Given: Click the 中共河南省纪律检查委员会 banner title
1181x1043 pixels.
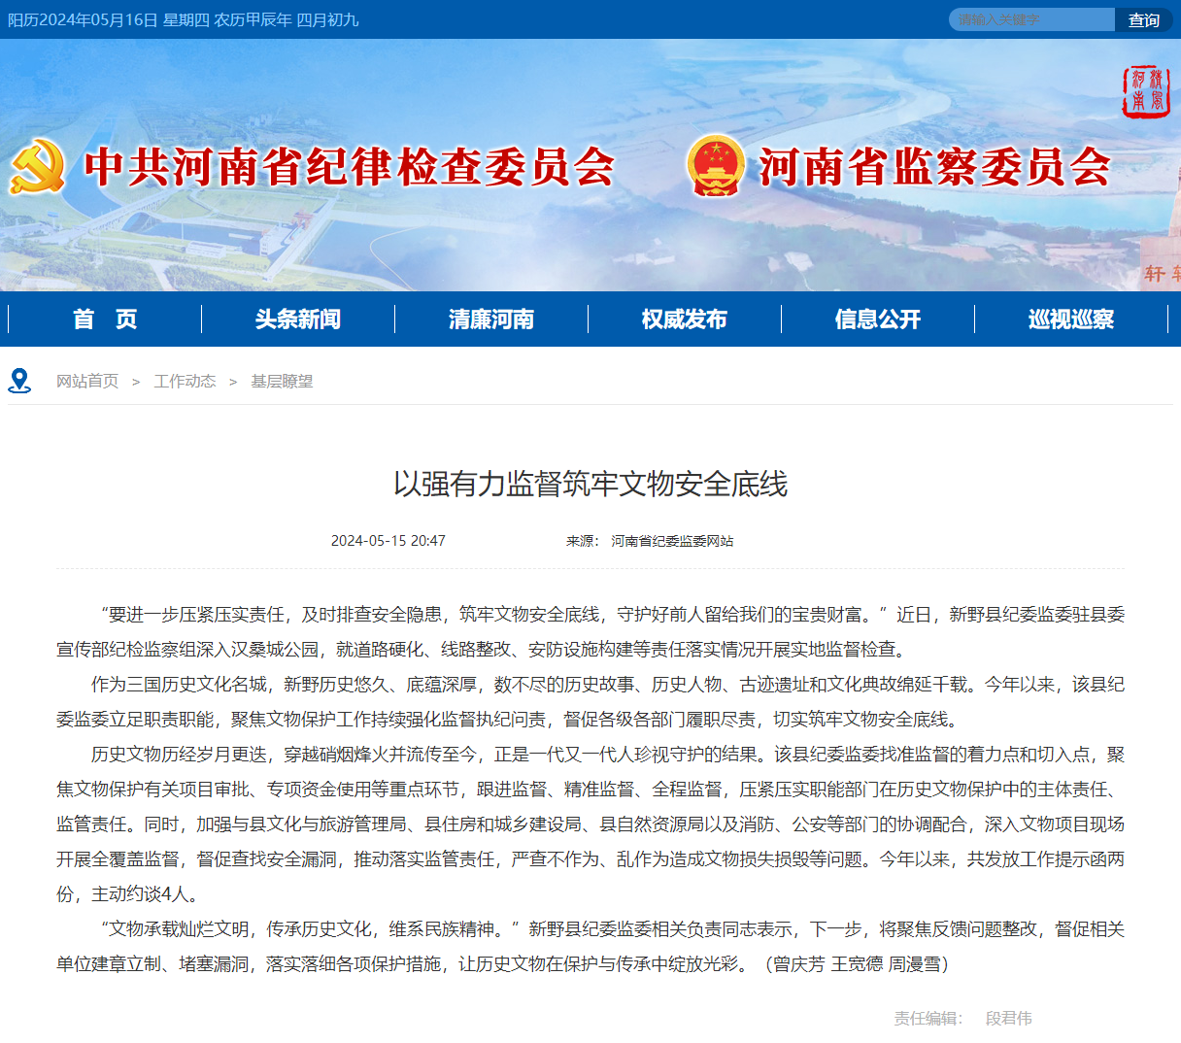Looking at the screenshot, I should [350, 167].
